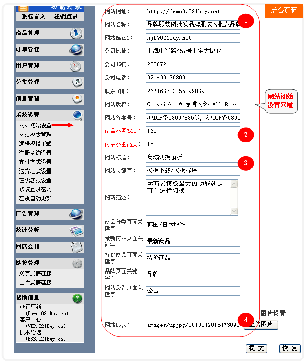Click the 系统设置 magnifier icon
Viewport: 307px width, 363px height.
[x=78, y=116]
